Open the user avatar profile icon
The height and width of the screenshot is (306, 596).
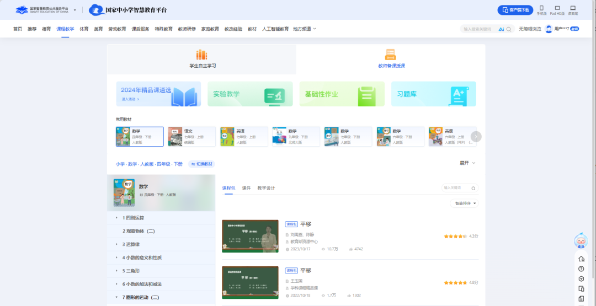[x=549, y=29]
